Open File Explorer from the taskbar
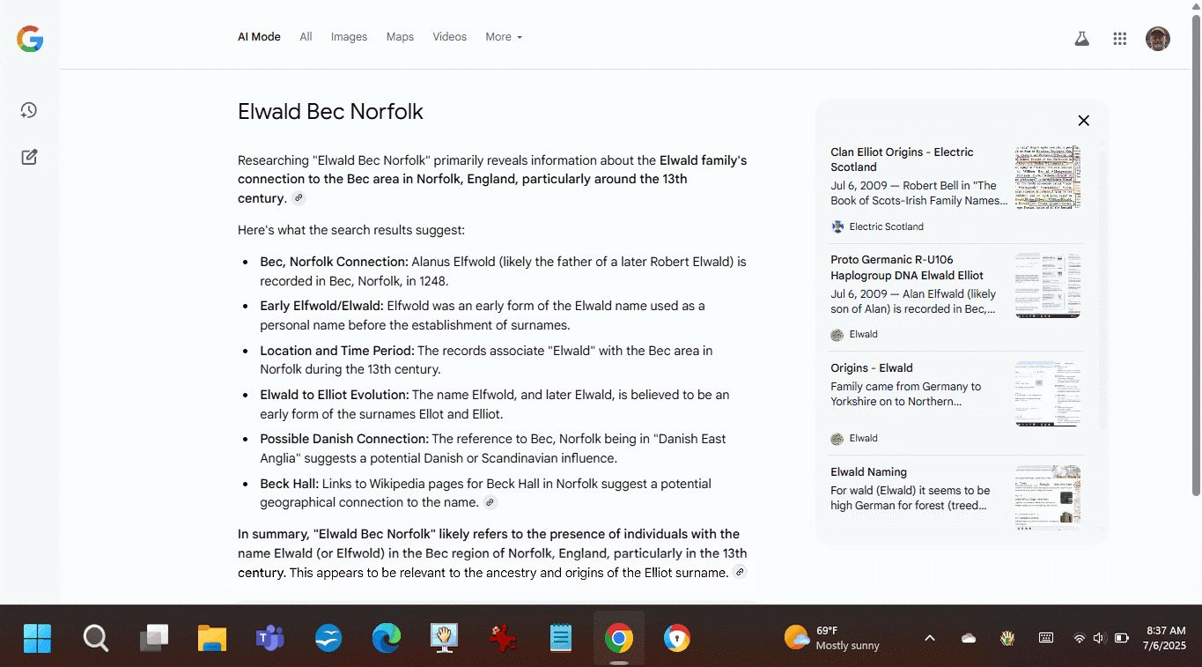Viewport: 1202px width, 667px height. (211, 638)
